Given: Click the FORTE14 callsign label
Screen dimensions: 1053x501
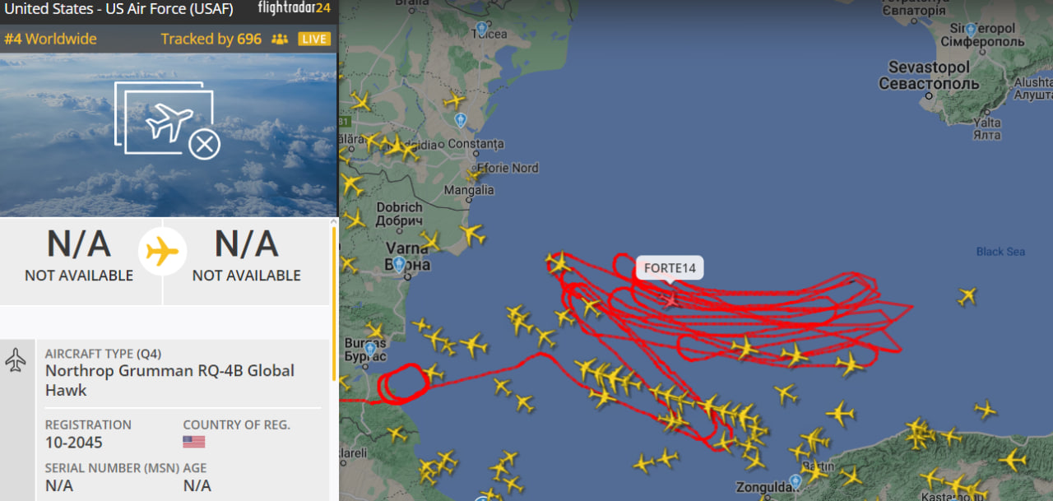Looking at the screenshot, I should [670, 268].
